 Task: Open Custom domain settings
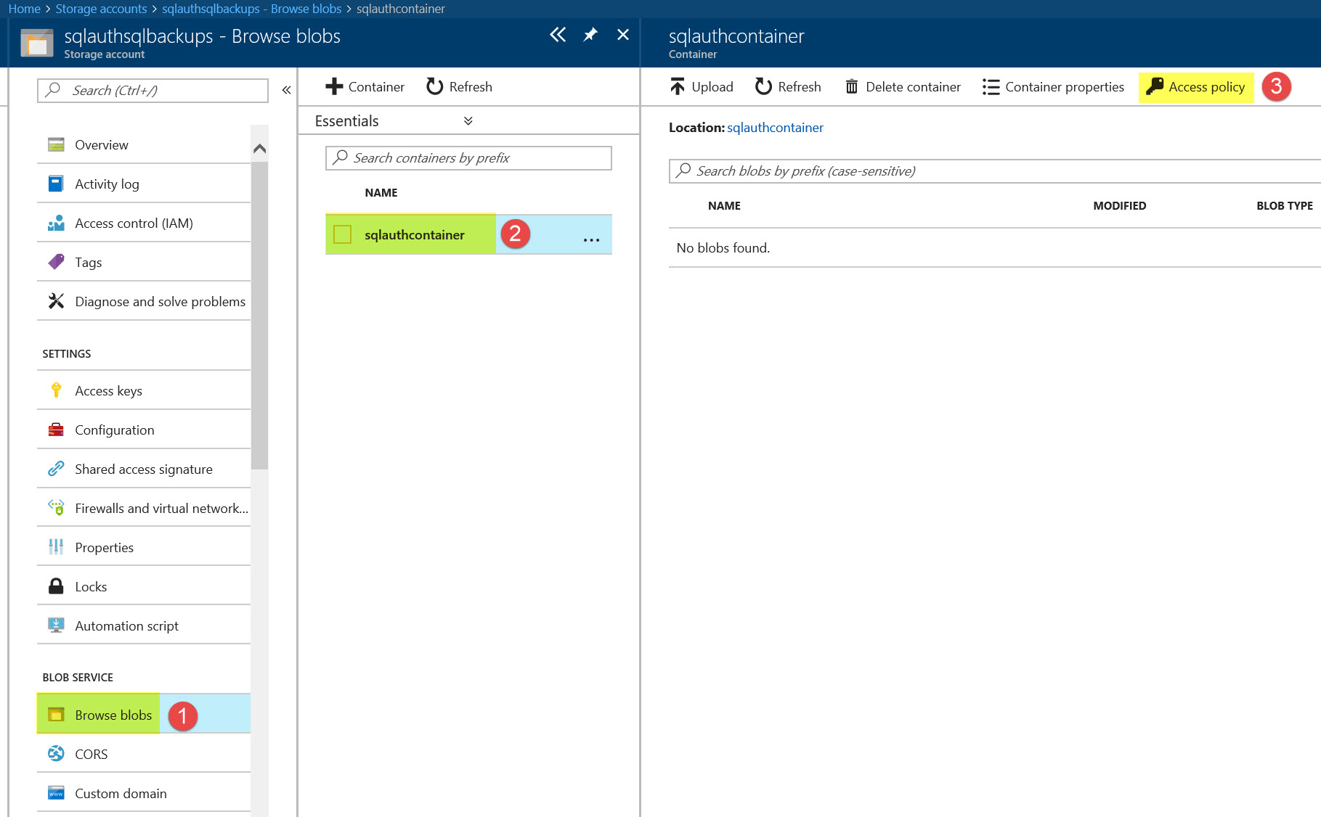point(144,793)
